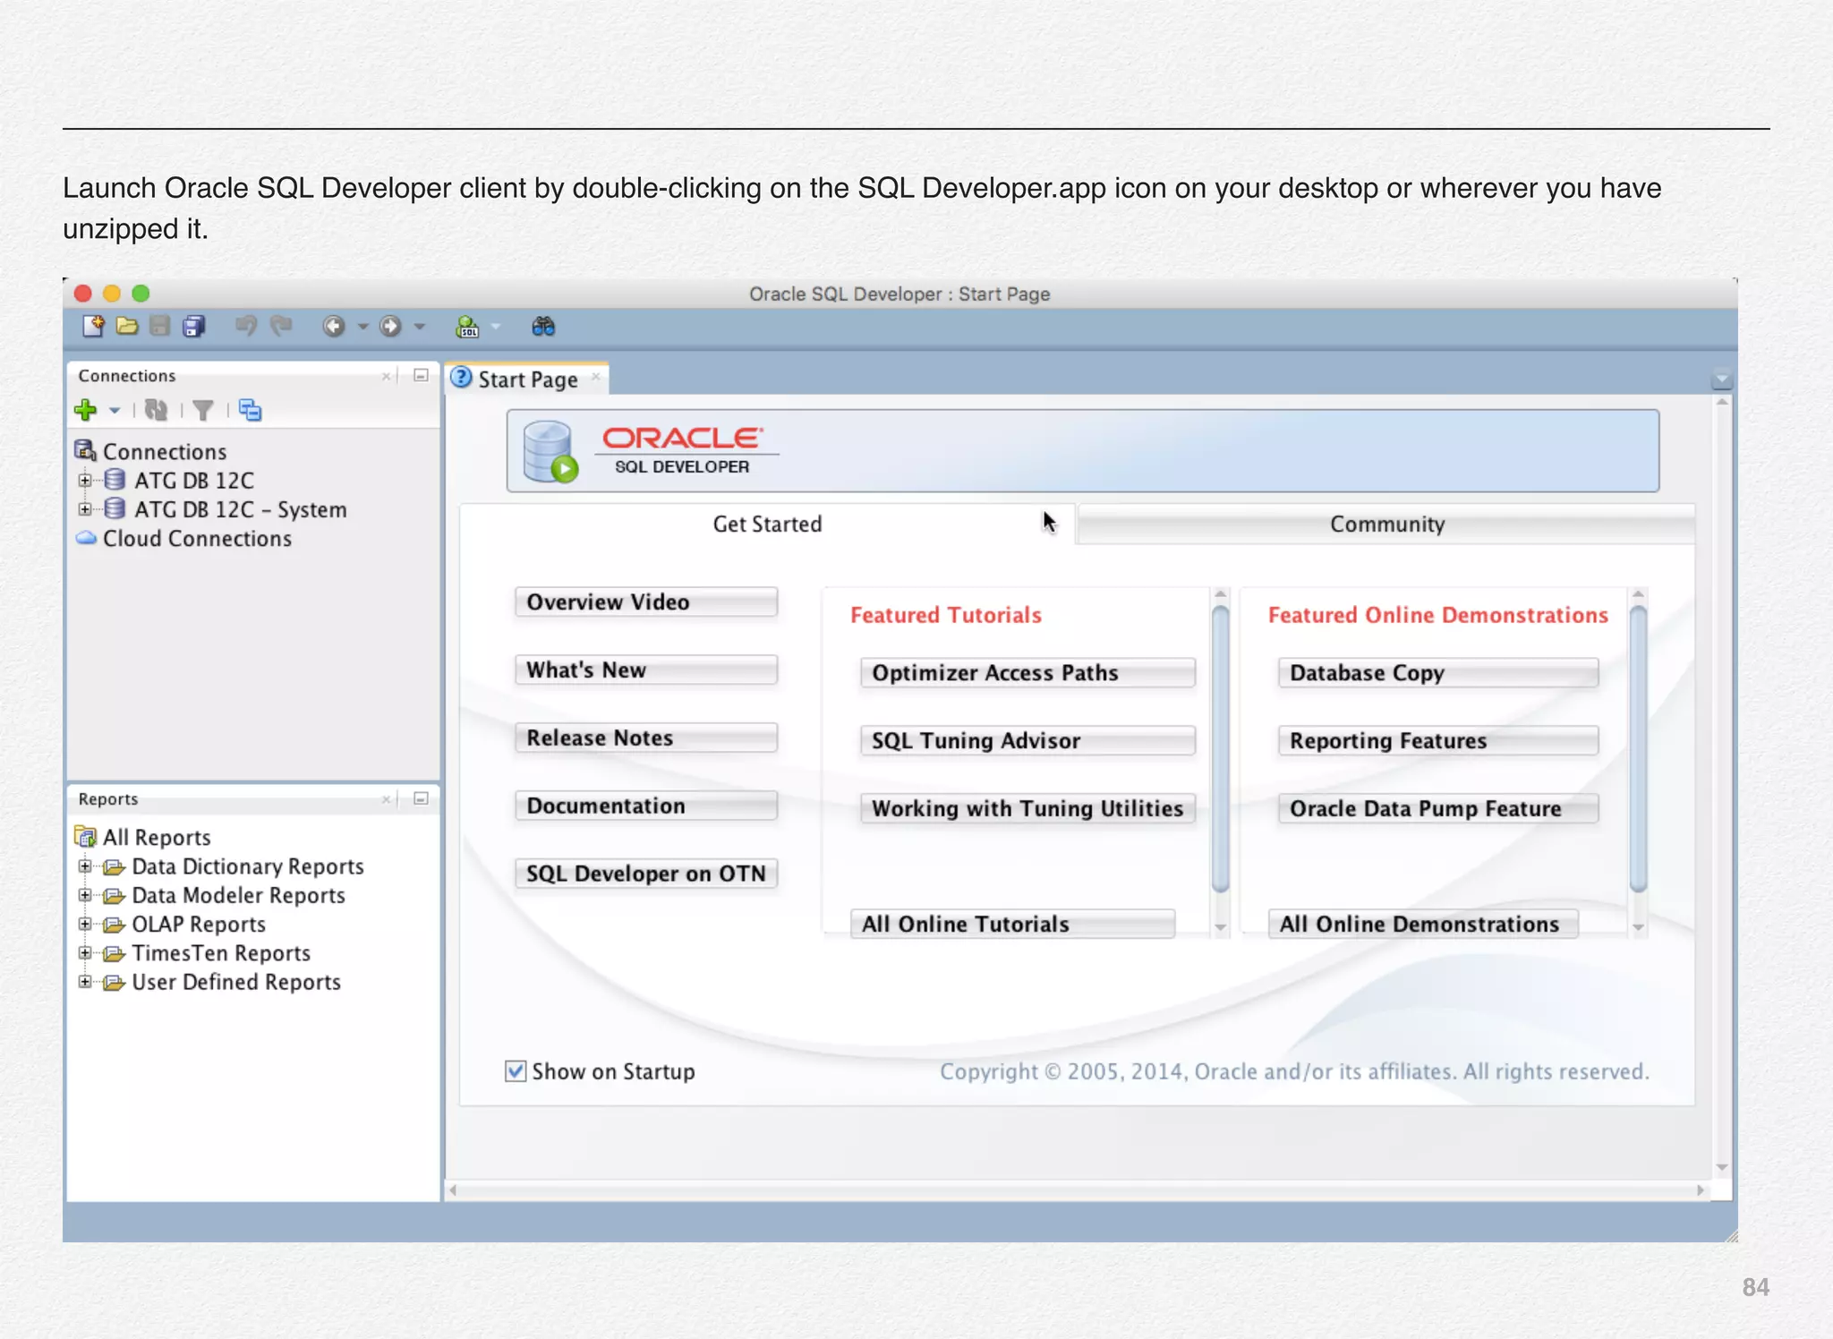Open the Release Notes button
The width and height of the screenshot is (1833, 1339).
pos(645,738)
